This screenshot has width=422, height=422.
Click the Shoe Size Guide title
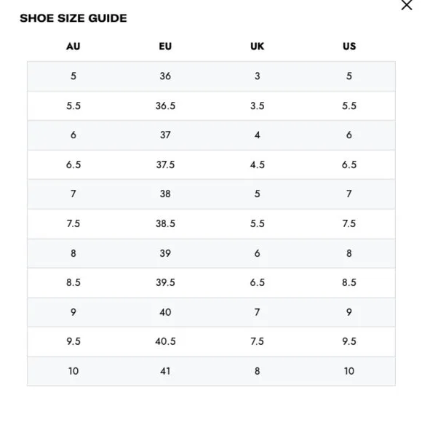click(x=73, y=18)
